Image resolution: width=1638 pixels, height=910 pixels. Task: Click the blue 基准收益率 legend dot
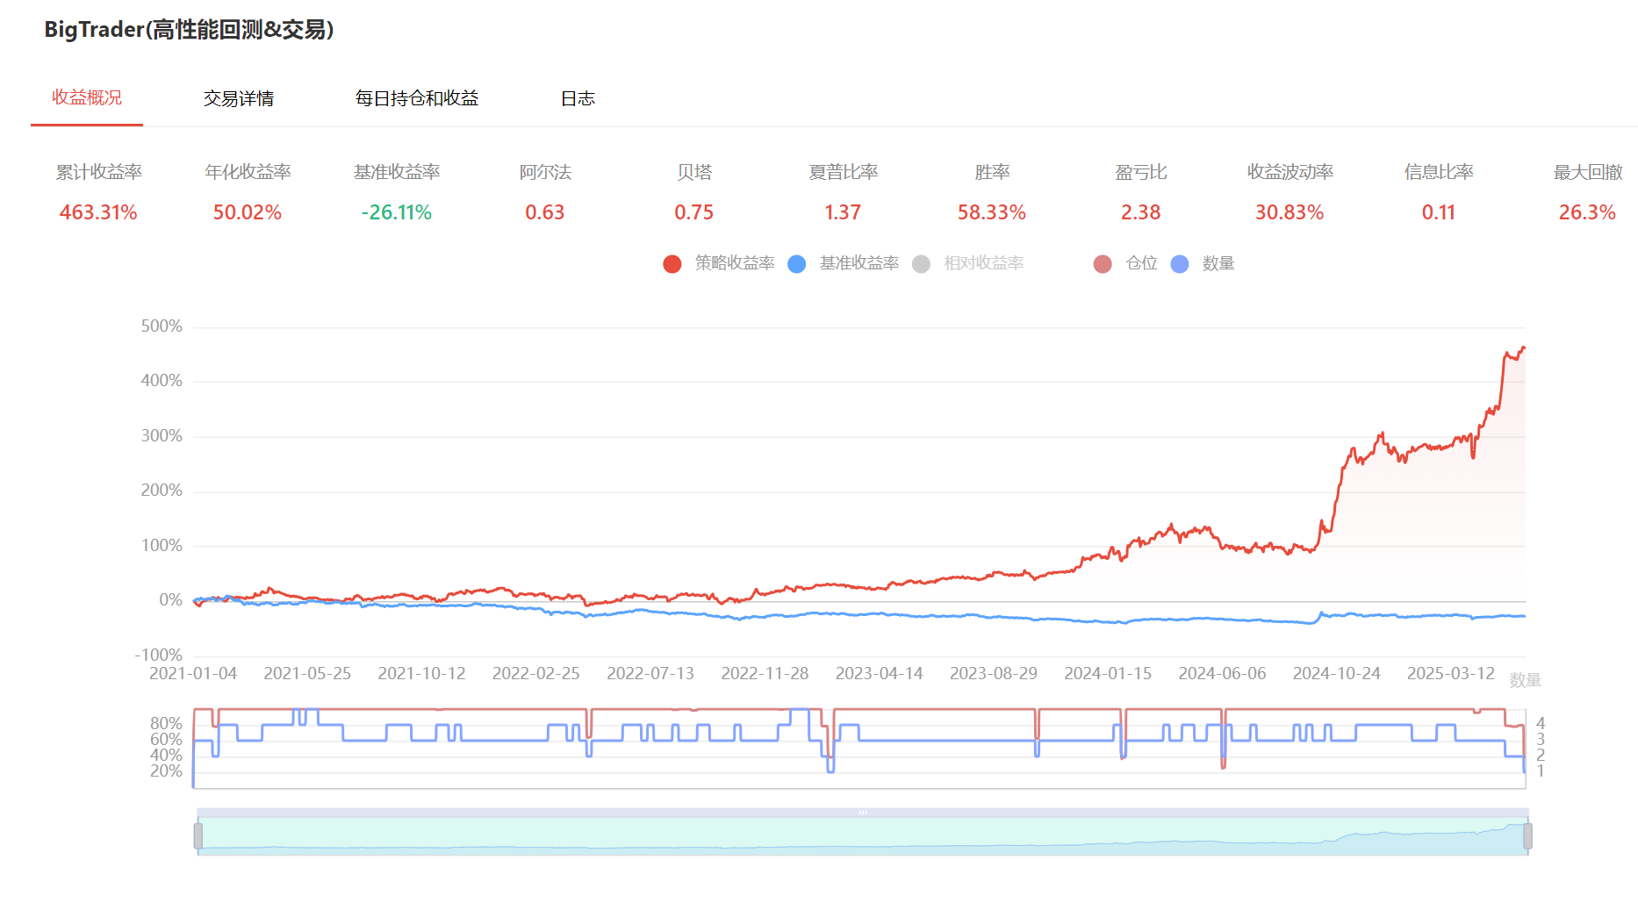[x=797, y=264]
